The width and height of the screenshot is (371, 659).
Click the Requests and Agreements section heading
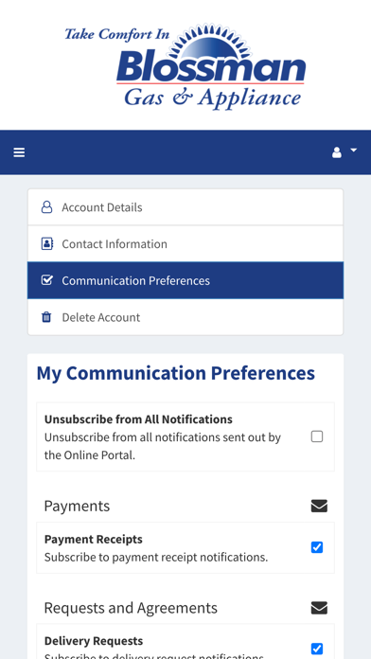(131, 608)
